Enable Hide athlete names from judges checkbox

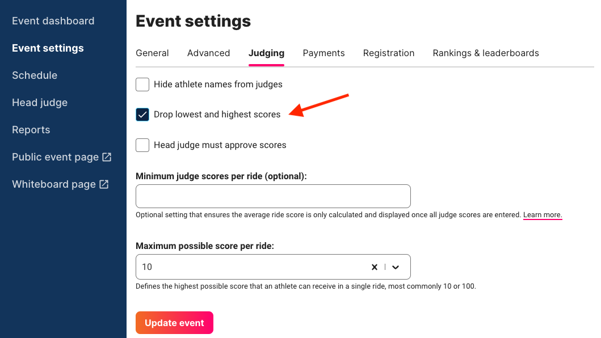(142, 84)
